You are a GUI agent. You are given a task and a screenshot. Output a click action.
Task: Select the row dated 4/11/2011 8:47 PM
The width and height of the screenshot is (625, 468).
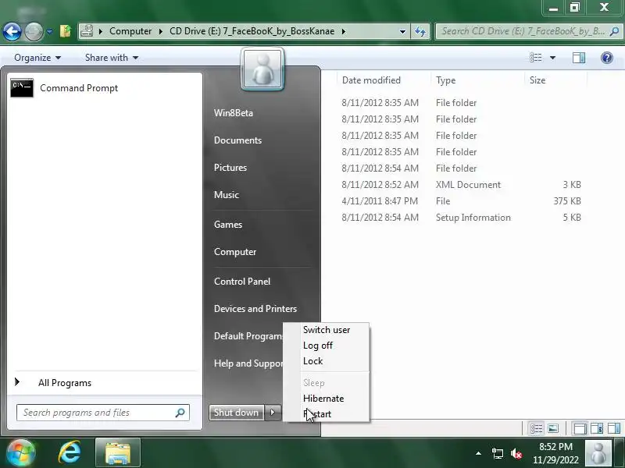[461, 201]
